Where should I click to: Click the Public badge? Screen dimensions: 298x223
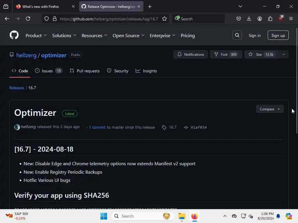pos(76,55)
